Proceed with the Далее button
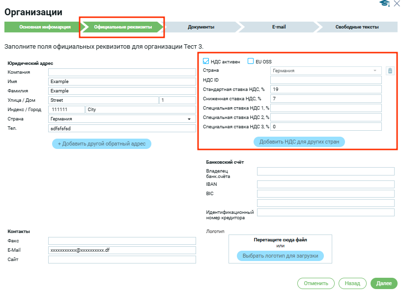 pyautogui.click(x=384, y=283)
